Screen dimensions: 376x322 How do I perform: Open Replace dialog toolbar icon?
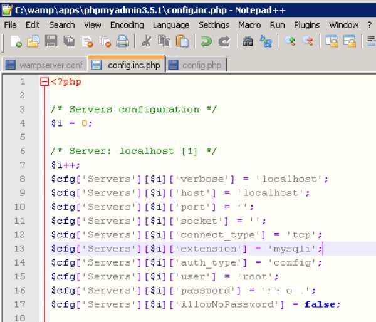coord(266,41)
